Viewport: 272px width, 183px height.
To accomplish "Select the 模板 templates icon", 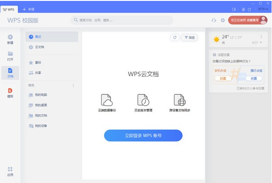I will point(10,90).
